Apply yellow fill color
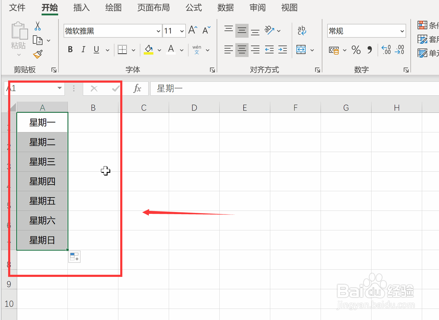Image resolution: width=439 pixels, height=320 pixels. coord(149,49)
